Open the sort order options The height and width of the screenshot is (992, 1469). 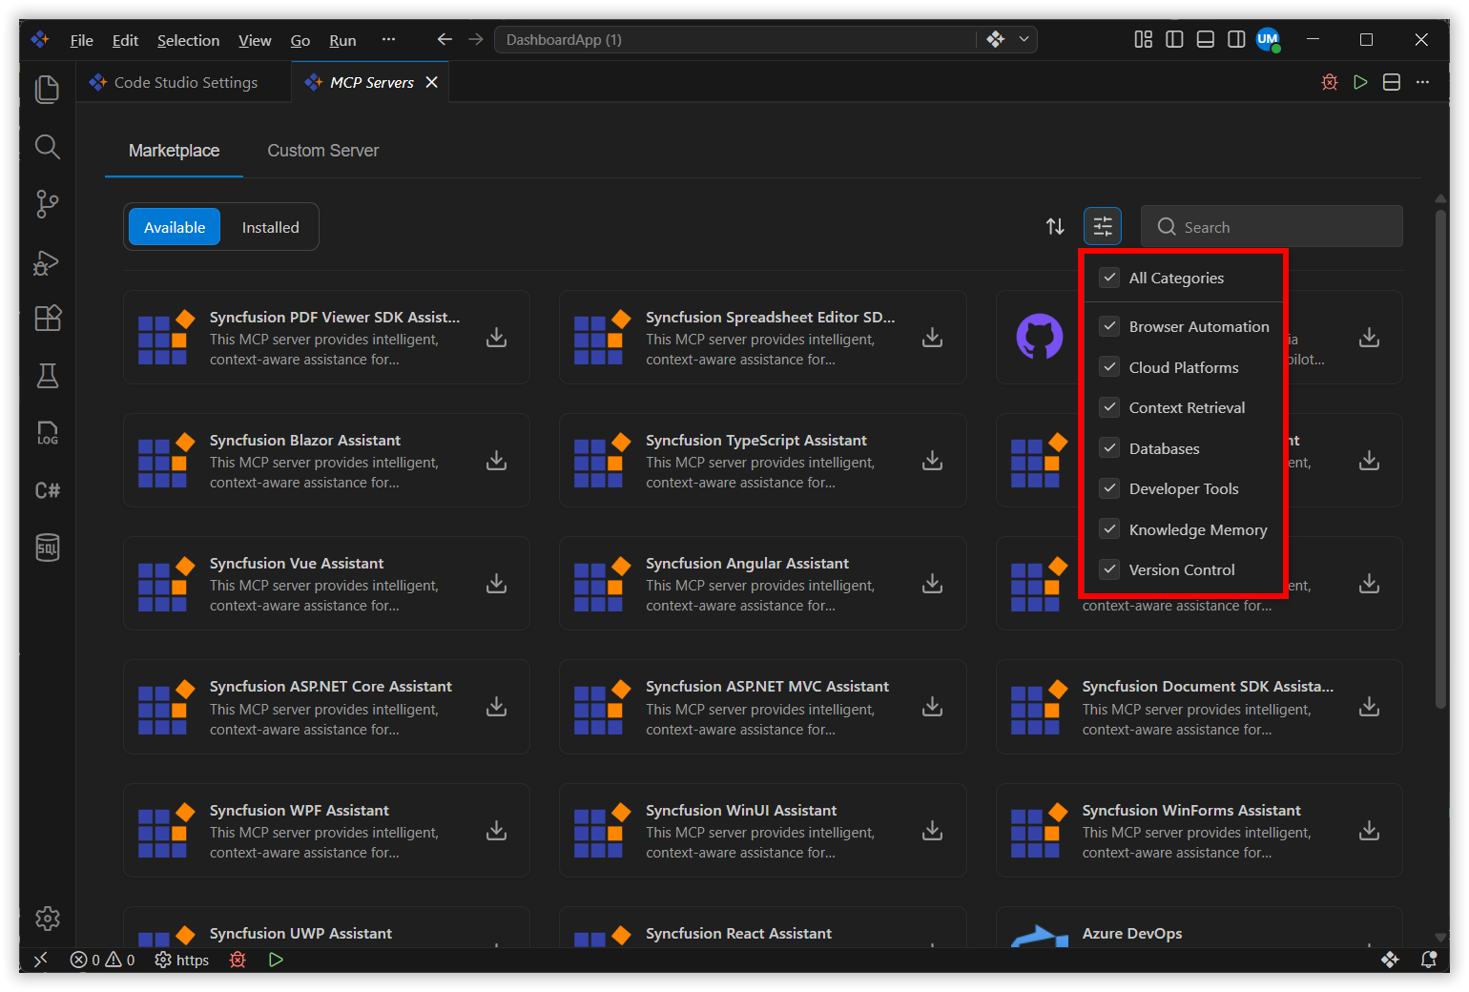pos(1055,226)
